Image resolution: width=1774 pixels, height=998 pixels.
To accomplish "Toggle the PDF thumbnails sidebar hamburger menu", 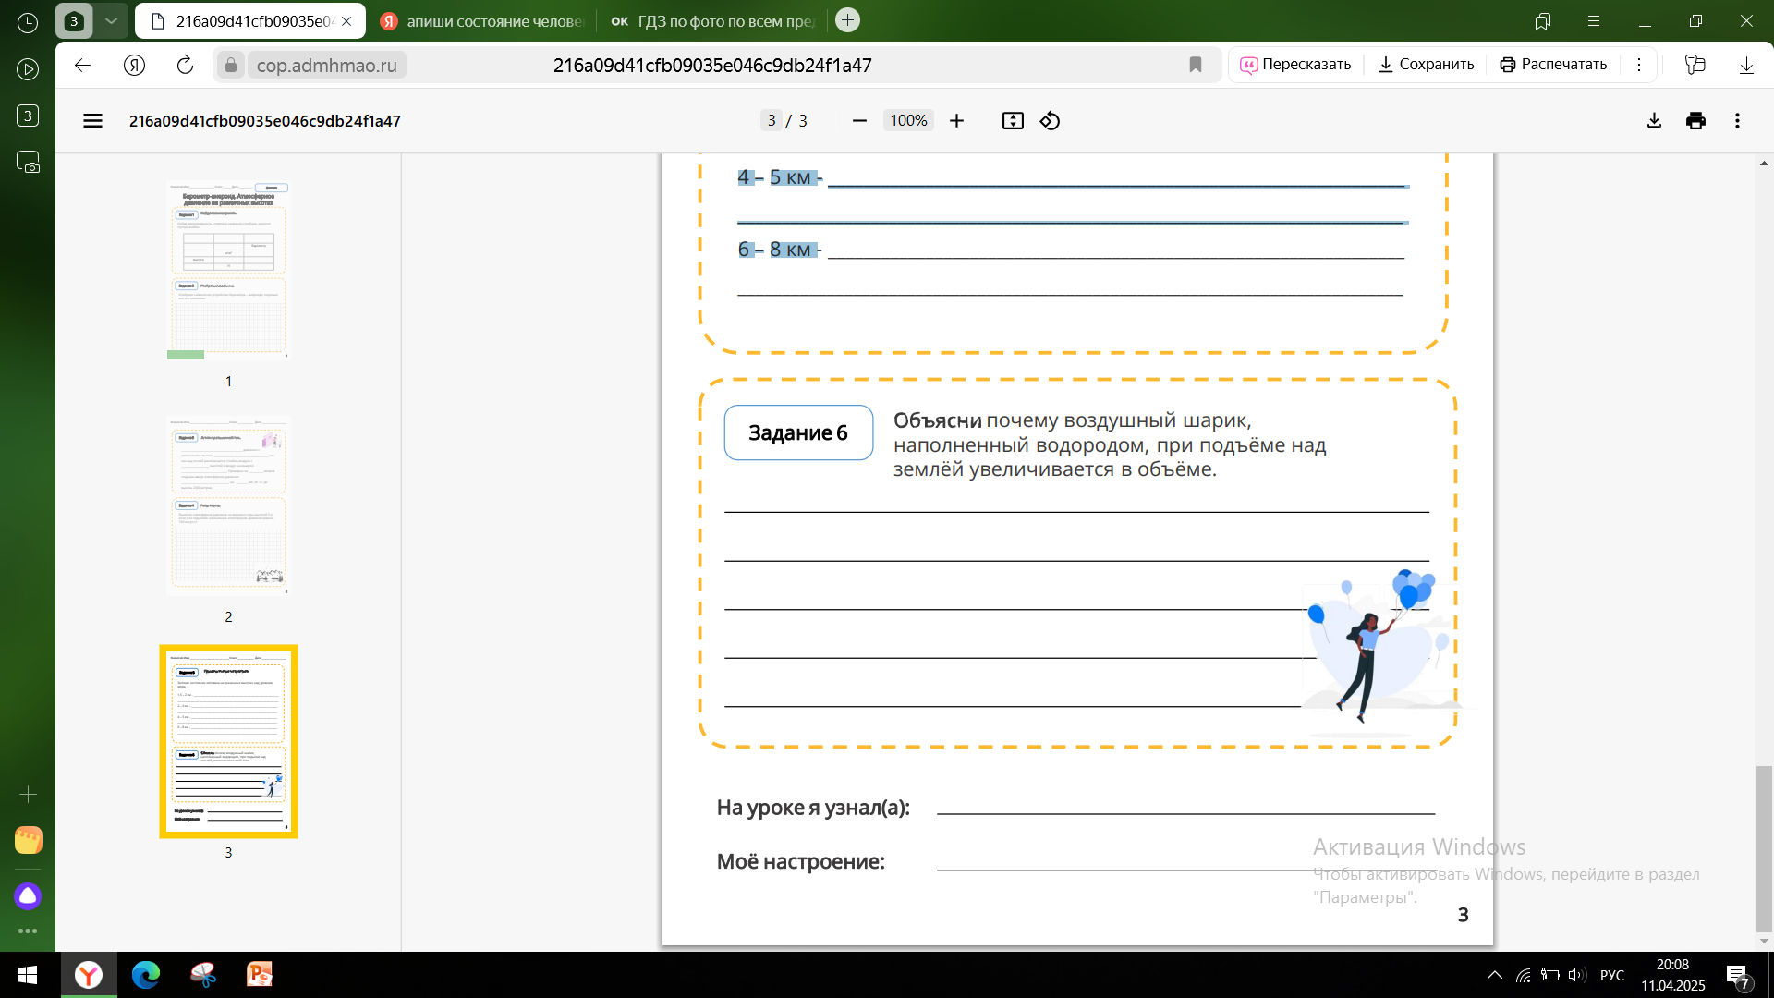I will click(x=92, y=121).
